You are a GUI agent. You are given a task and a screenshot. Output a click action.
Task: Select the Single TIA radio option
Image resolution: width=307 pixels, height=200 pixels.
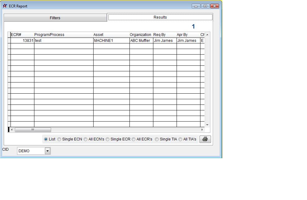pyautogui.click(x=157, y=139)
